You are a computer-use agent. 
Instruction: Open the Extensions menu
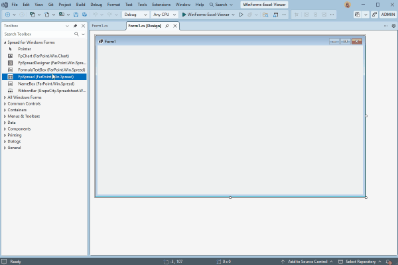(x=161, y=5)
